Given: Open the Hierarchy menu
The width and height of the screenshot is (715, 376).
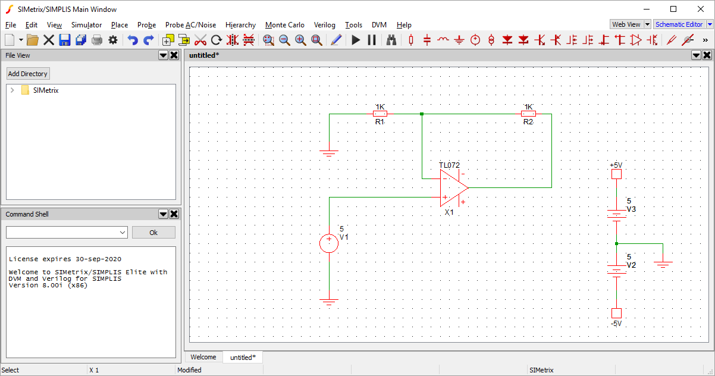Looking at the screenshot, I should coord(241,25).
